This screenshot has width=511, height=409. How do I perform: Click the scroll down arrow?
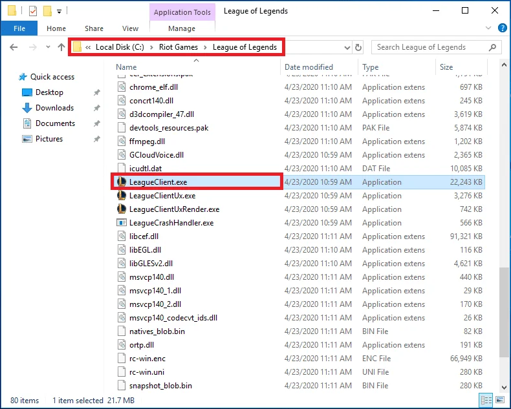(504, 388)
